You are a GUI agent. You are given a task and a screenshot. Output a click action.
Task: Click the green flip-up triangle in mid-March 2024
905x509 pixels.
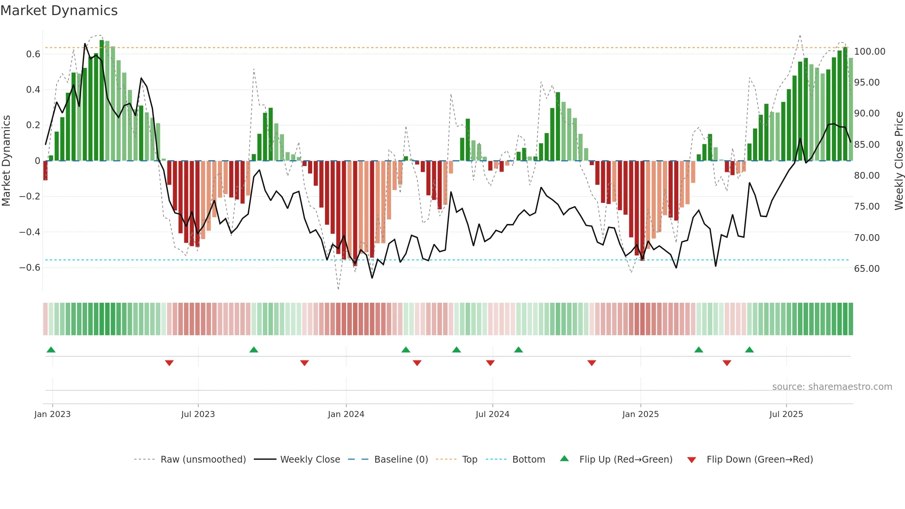406,350
